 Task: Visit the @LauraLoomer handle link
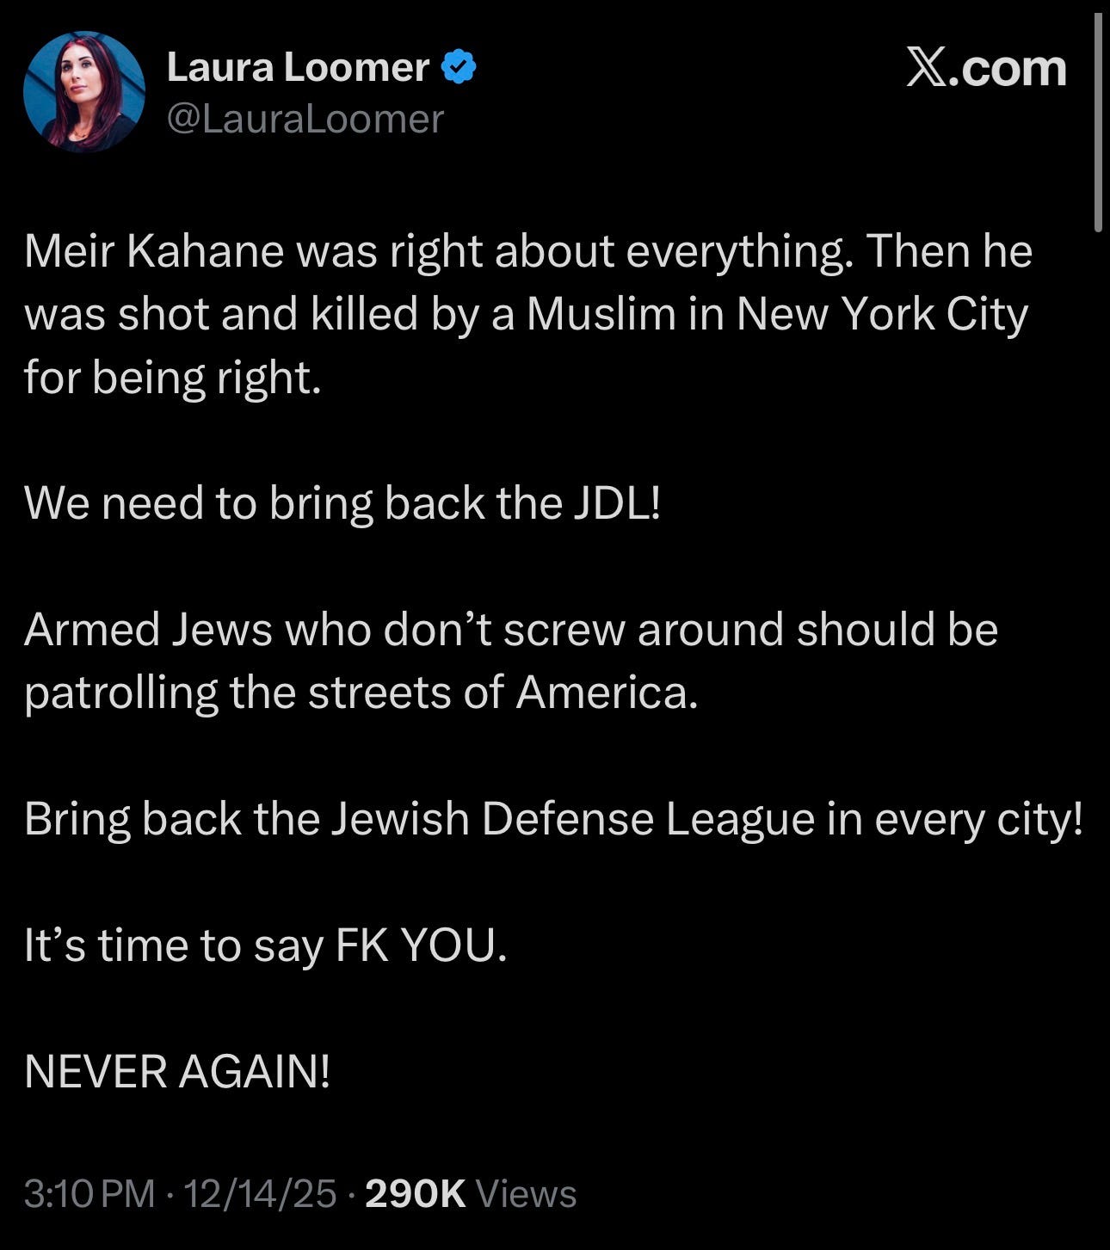click(x=305, y=119)
